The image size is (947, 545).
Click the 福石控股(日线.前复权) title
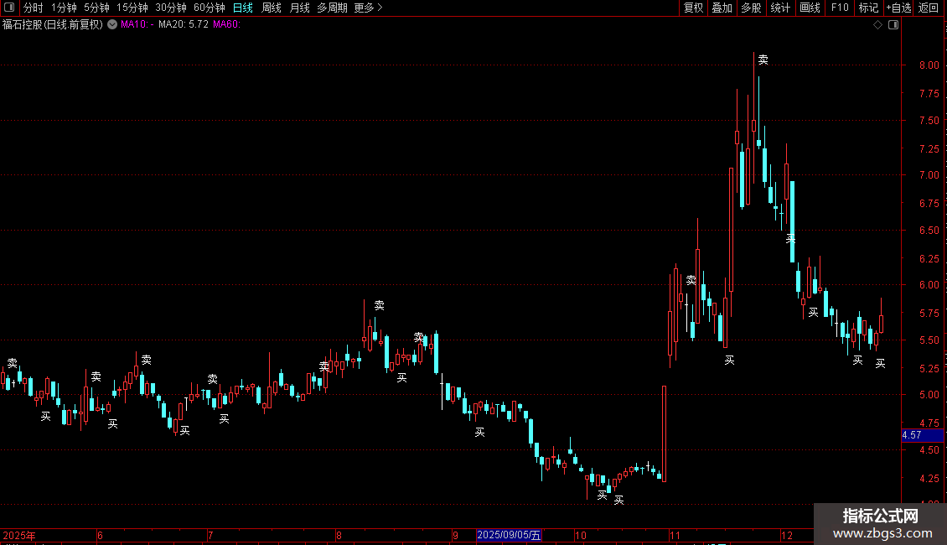[x=53, y=24]
